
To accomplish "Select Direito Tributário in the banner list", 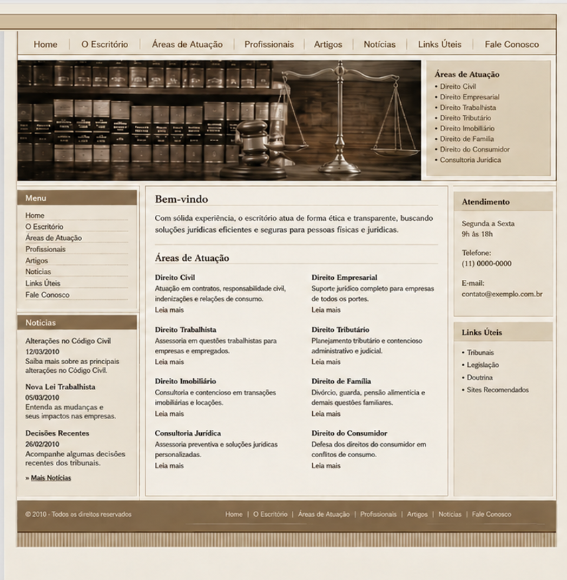I will click(465, 118).
